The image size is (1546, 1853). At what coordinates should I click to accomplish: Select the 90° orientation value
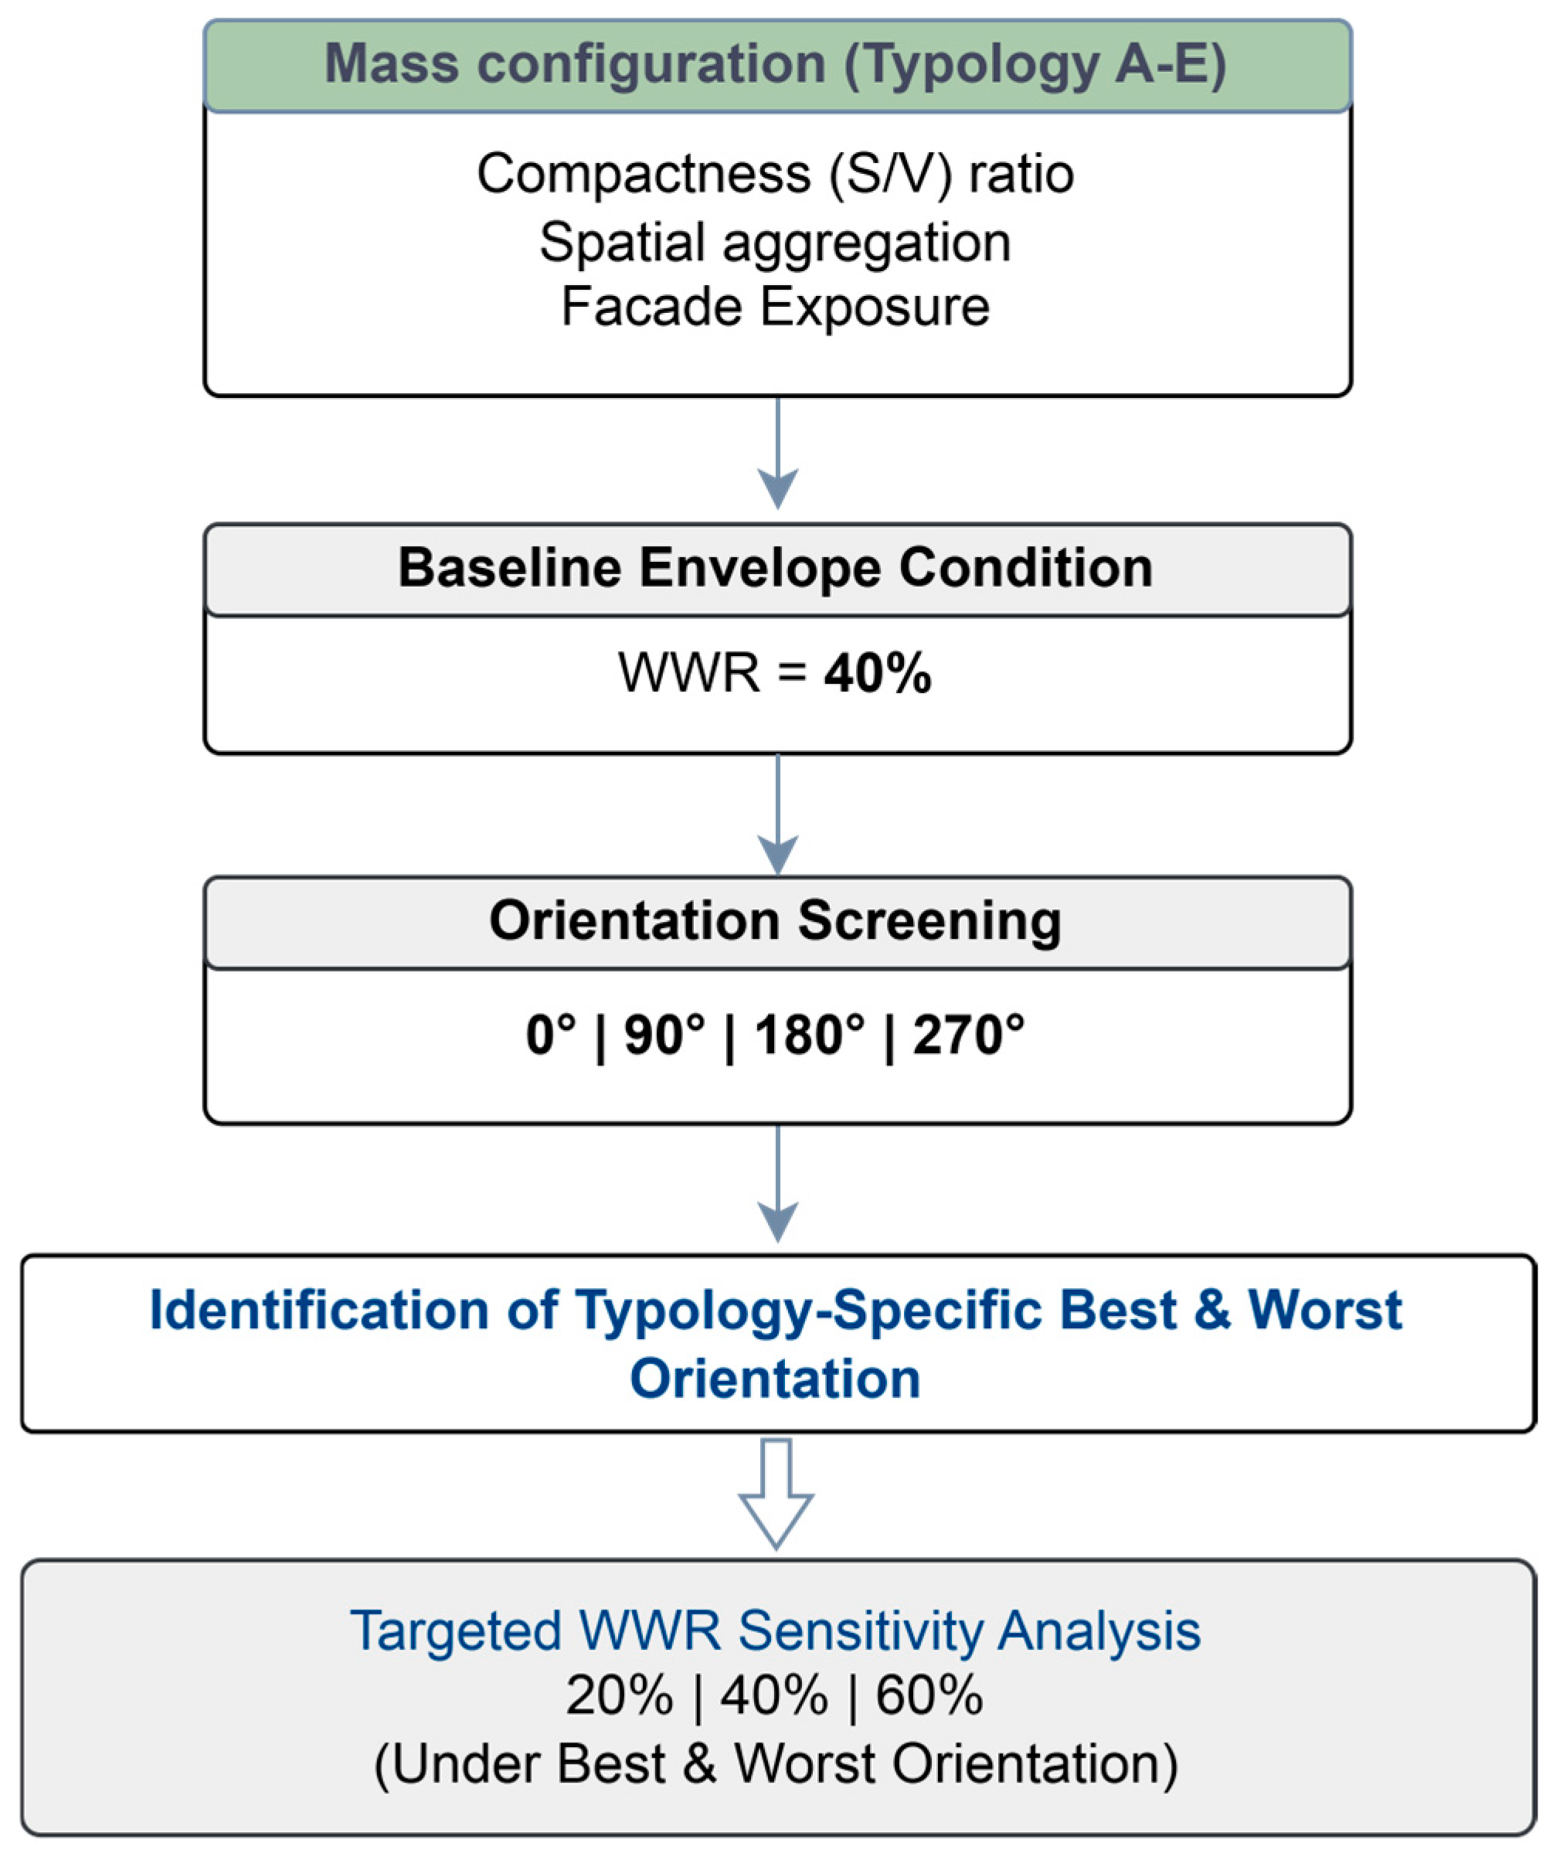click(664, 1035)
